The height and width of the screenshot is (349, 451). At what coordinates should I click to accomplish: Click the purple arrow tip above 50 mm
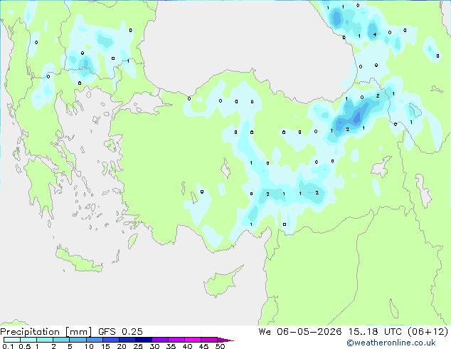pyautogui.click(x=225, y=340)
